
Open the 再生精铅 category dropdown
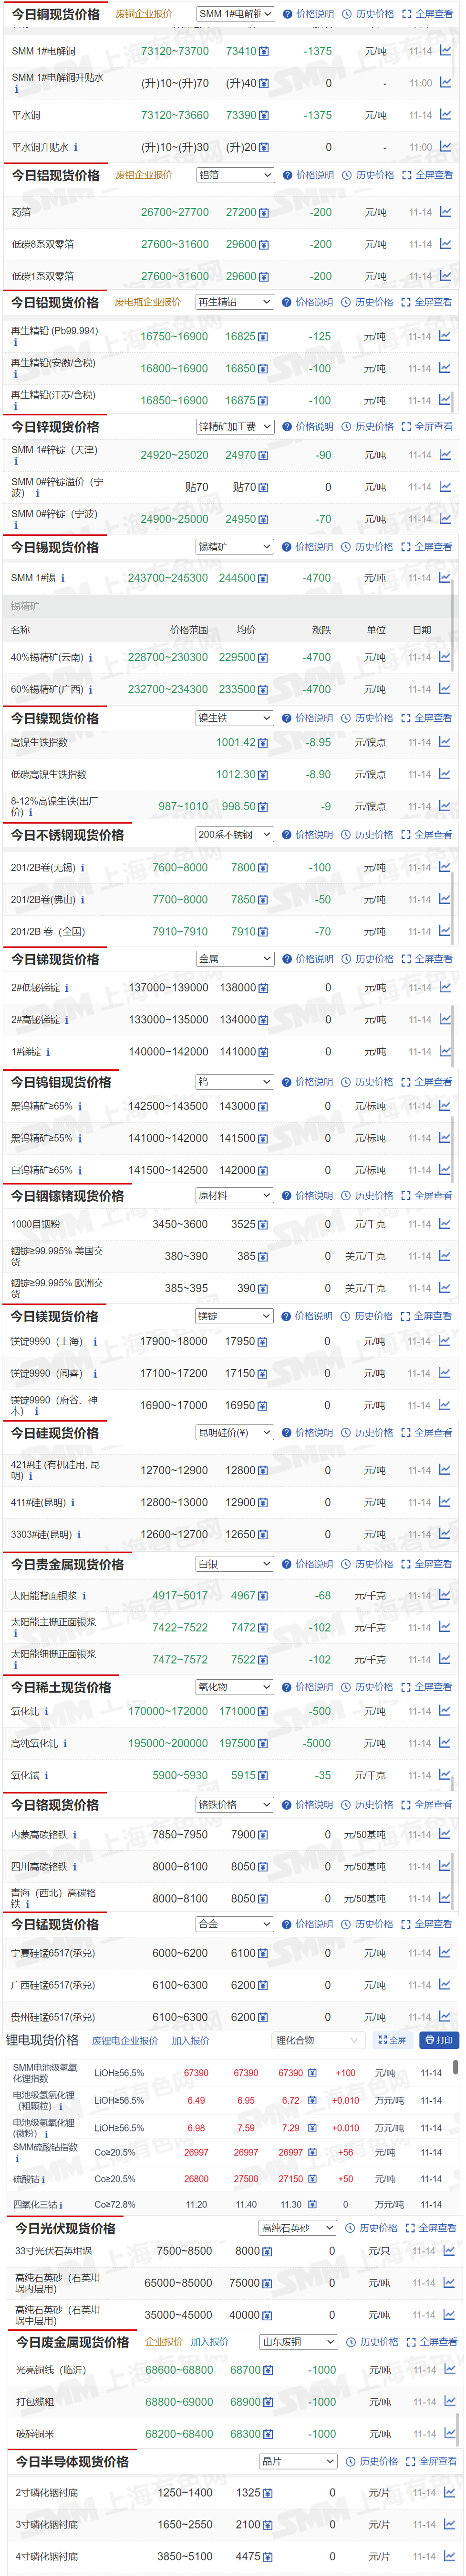point(235,302)
